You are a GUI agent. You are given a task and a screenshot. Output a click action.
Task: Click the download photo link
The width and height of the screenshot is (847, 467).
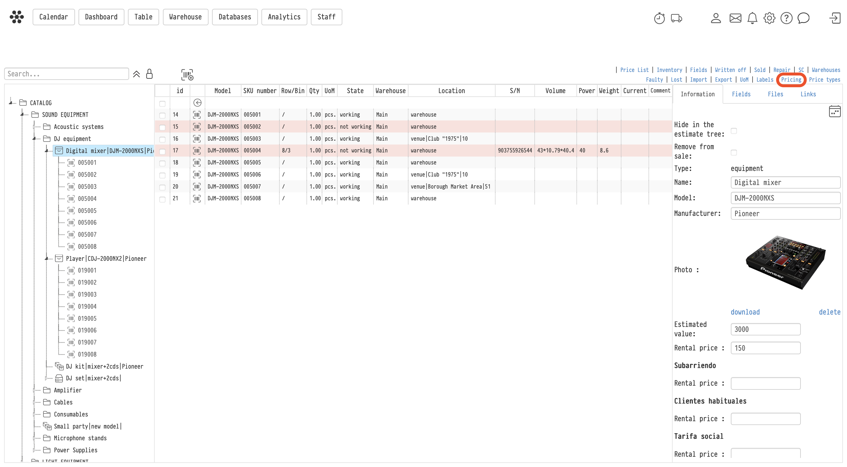tap(745, 312)
